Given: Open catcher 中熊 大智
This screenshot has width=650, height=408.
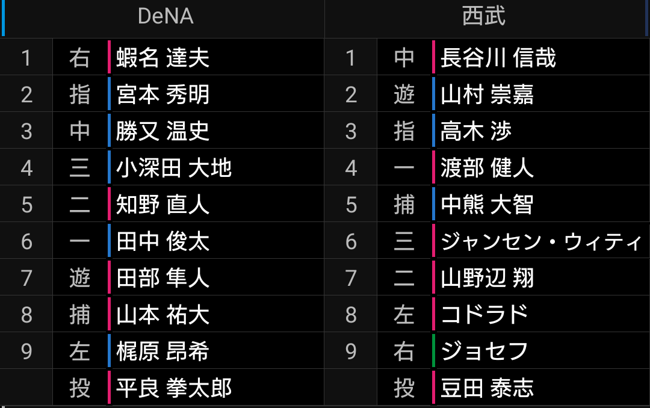Looking at the screenshot, I should [x=487, y=205].
